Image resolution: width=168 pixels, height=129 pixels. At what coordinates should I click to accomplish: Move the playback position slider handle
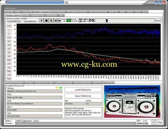coord(107,21)
